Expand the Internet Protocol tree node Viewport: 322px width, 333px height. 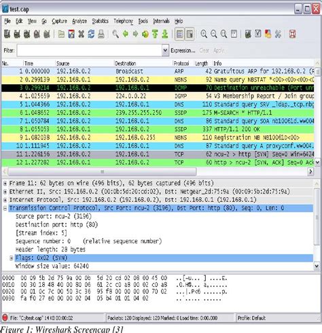click(5, 200)
